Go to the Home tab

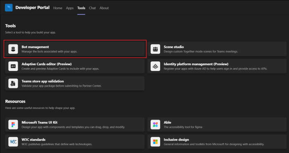pos(58,8)
